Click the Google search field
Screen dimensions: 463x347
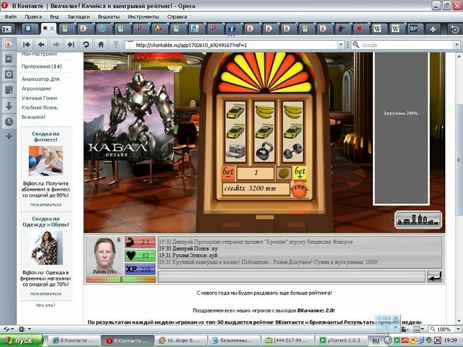(407, 45)
